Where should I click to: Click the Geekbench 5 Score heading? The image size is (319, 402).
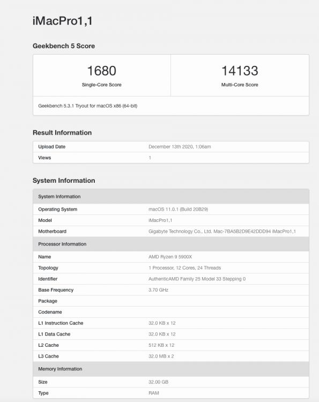(x=64, y=46)
